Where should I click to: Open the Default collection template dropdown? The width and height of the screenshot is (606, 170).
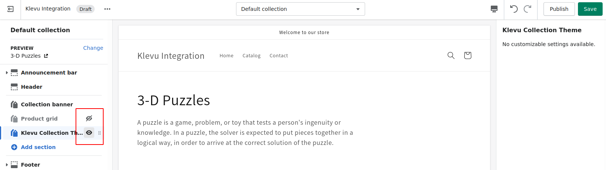coord(300,9)
